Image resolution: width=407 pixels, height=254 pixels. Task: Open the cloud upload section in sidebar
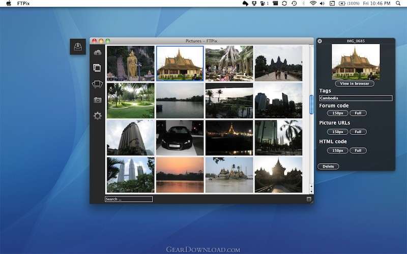[x=98, y=53]
